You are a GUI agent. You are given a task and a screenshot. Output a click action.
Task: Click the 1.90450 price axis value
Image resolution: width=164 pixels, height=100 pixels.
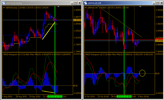tap(77, 10)
